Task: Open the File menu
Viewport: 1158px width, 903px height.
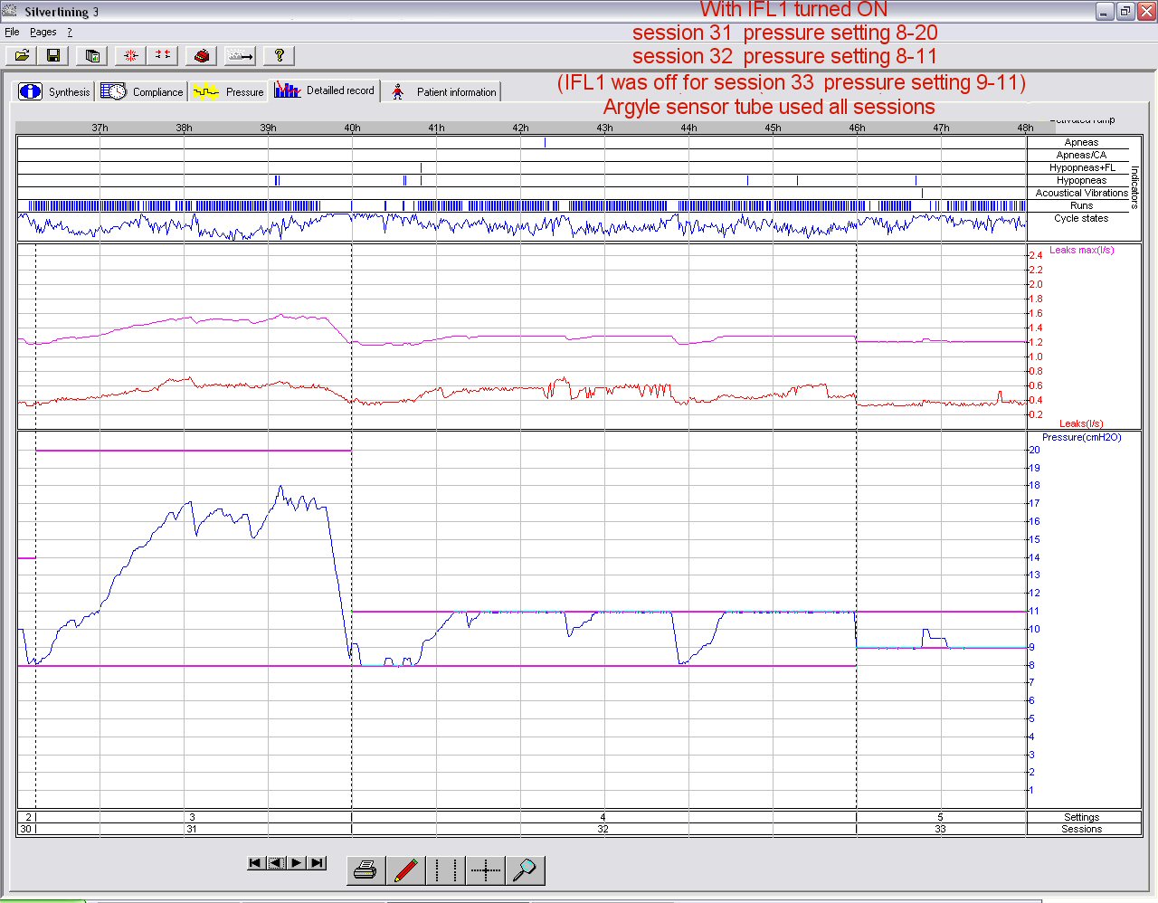Action: pos(12,32)
